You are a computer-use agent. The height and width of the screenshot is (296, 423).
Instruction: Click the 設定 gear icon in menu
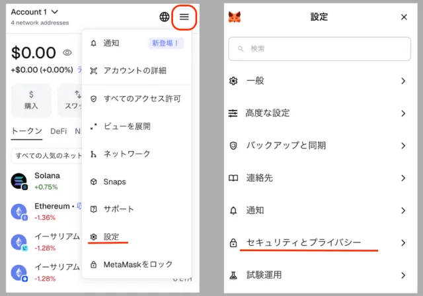[94, 237]
